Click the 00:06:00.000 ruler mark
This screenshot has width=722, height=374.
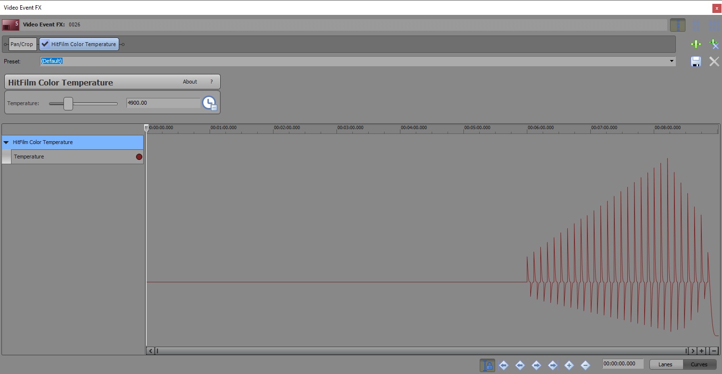point(541,128)
